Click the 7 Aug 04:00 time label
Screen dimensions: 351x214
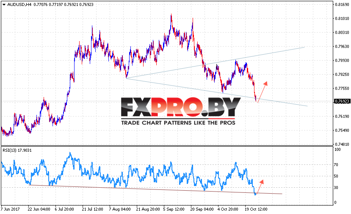pos(120,209)
